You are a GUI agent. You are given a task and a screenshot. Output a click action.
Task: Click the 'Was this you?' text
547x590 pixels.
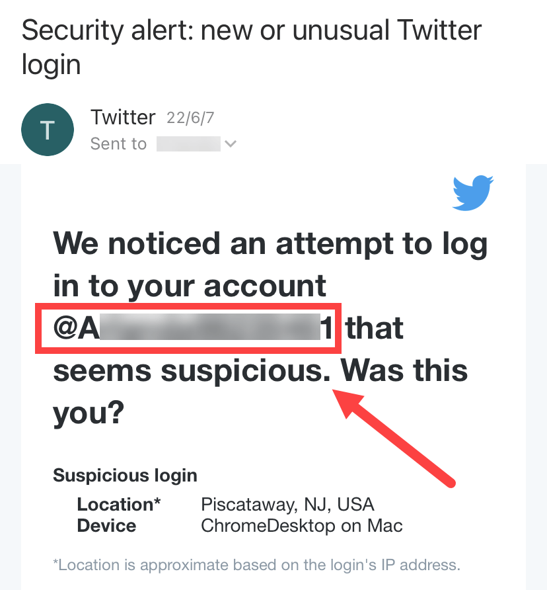click(260, 392)
